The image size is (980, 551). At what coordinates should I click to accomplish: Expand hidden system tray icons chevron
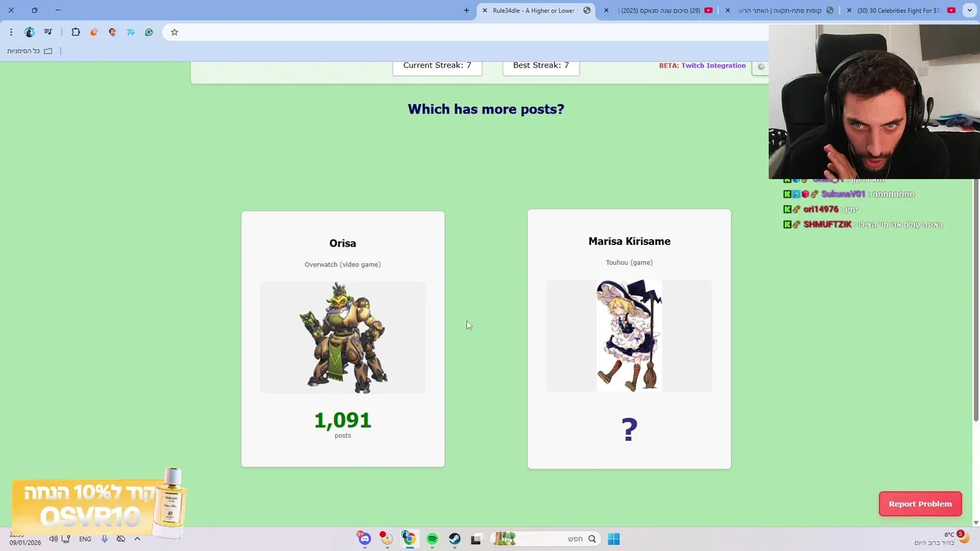pyautogui.click(x=137, y=539)
